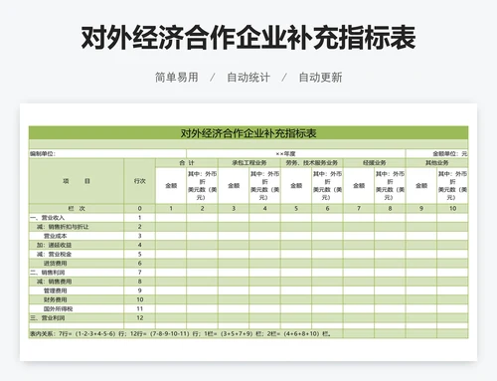Viewport: 497px width, 381px height.
Task: Select 其中:外币折美元数 subheader under 承包工程业务
Action: (x=264, y=186)
